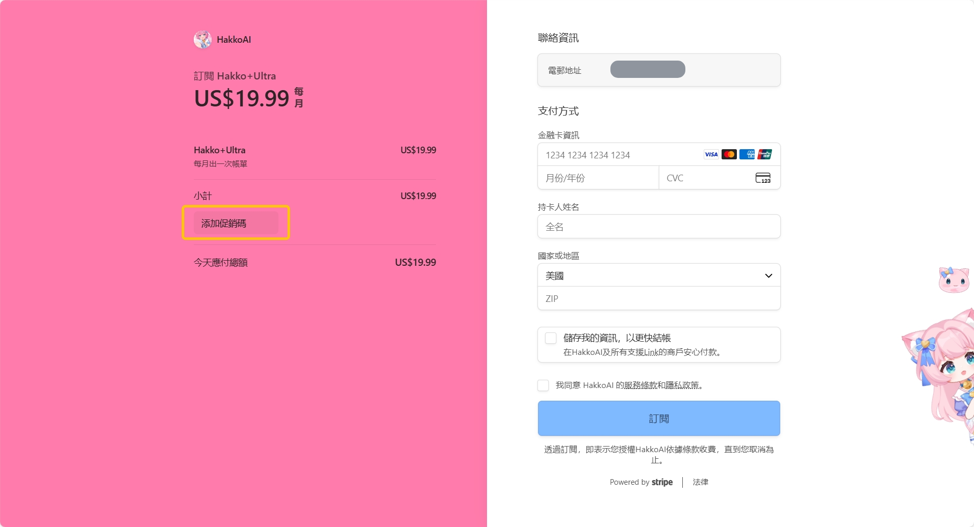Click the pink cat mascot head
Image resolution: width=974 pixels, height=527 pixels.
coord(953,280)
